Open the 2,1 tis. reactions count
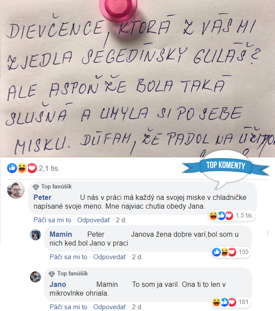 click(49, 169)
